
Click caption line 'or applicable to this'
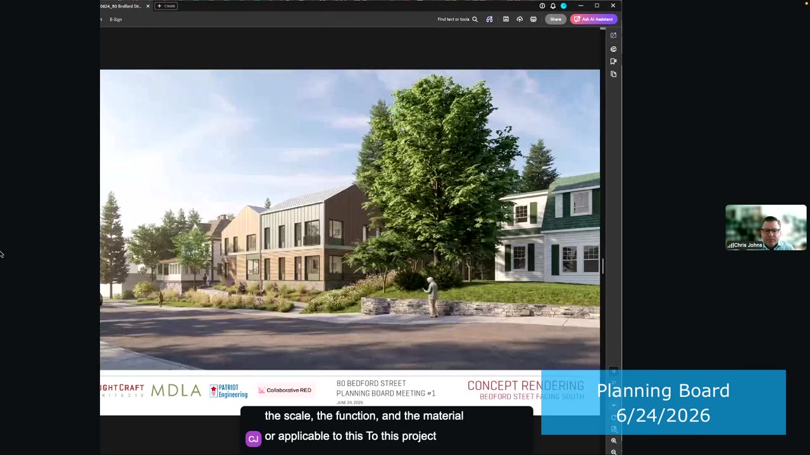(351, 436)
